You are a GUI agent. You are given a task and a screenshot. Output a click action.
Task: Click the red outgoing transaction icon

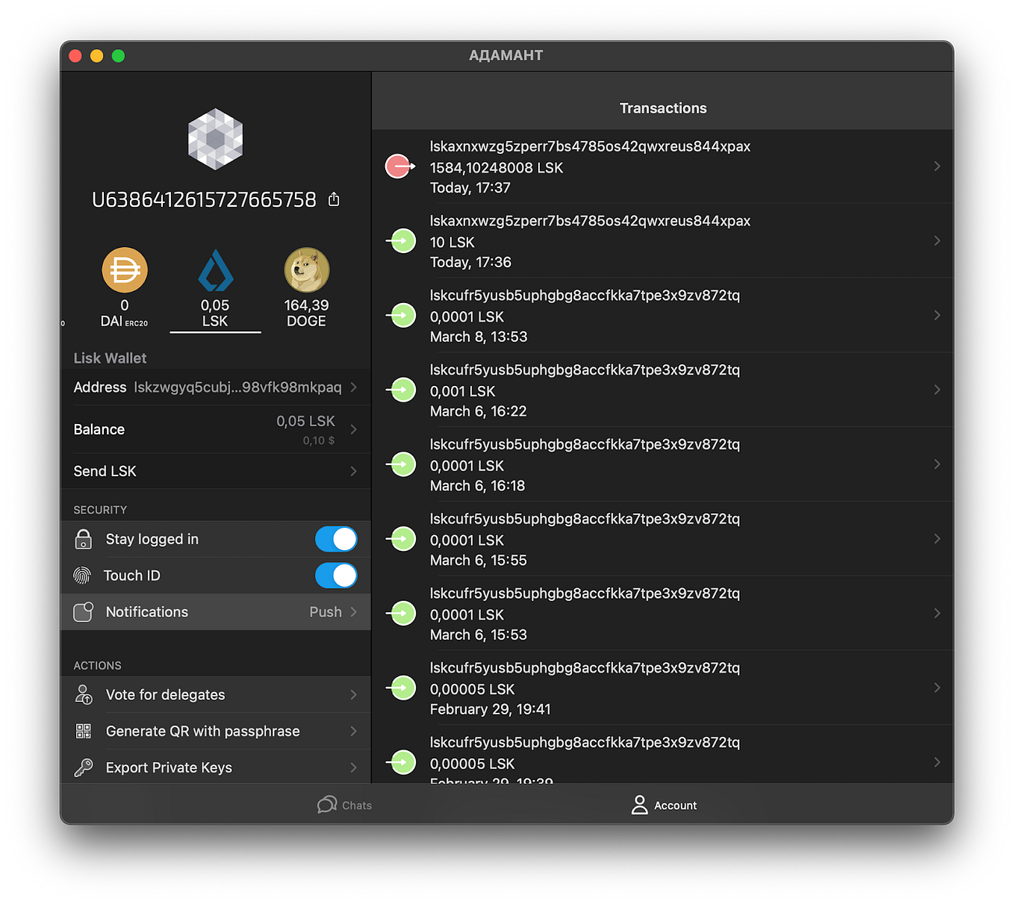click(400, 166)
